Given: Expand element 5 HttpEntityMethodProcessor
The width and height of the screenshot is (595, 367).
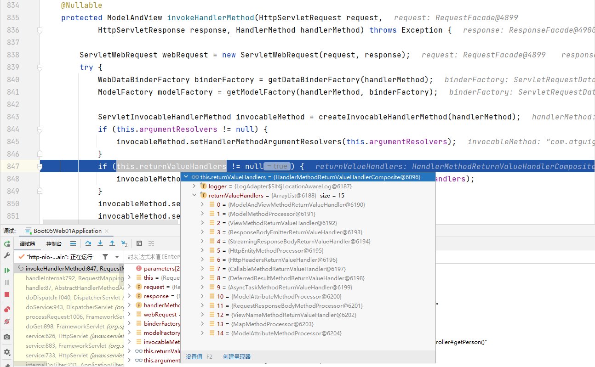Looking at the screenshot, I should (x=202, y=250).
